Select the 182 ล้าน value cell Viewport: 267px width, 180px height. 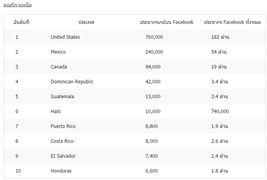[220, 37]
